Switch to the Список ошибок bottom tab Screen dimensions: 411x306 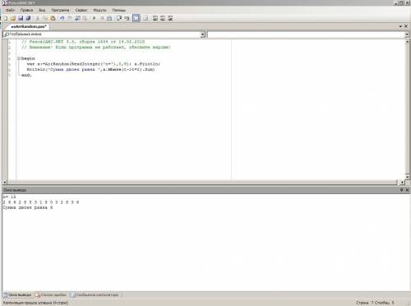pyautogui.click(x=51, y=294)
